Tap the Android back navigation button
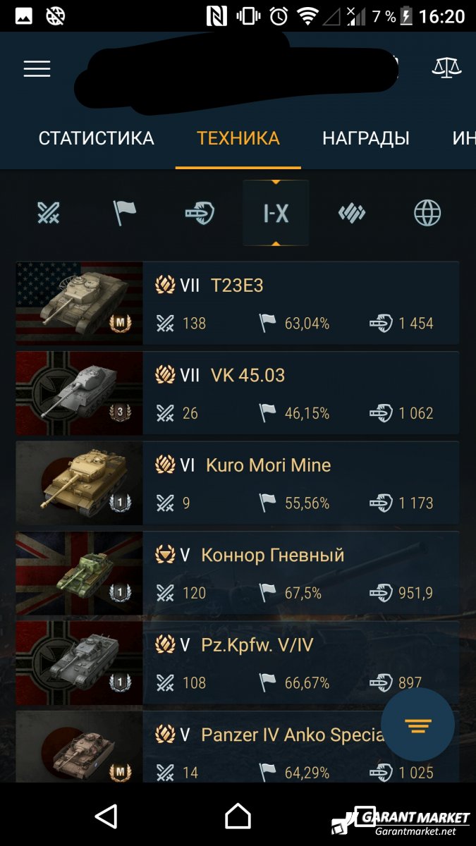The width and height of the screenshot is (476, 846). (x=106, y=816)
